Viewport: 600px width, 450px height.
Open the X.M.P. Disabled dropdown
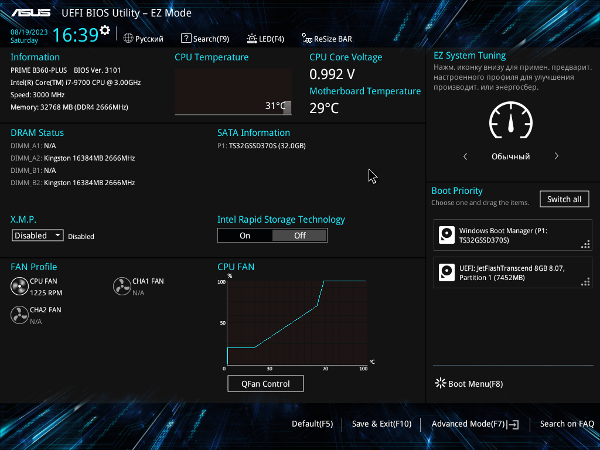(37, 236)
